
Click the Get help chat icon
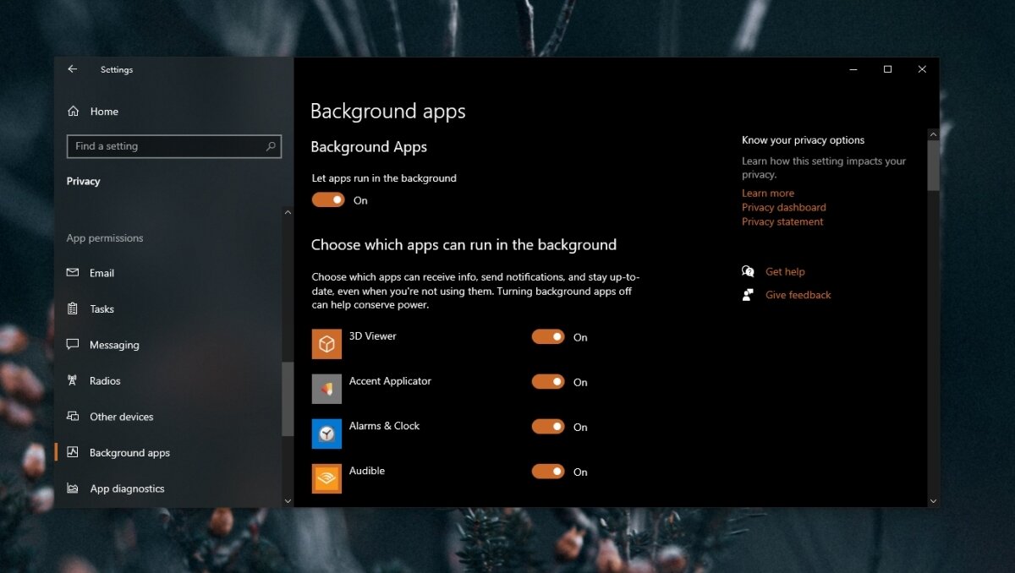[748, 271]
